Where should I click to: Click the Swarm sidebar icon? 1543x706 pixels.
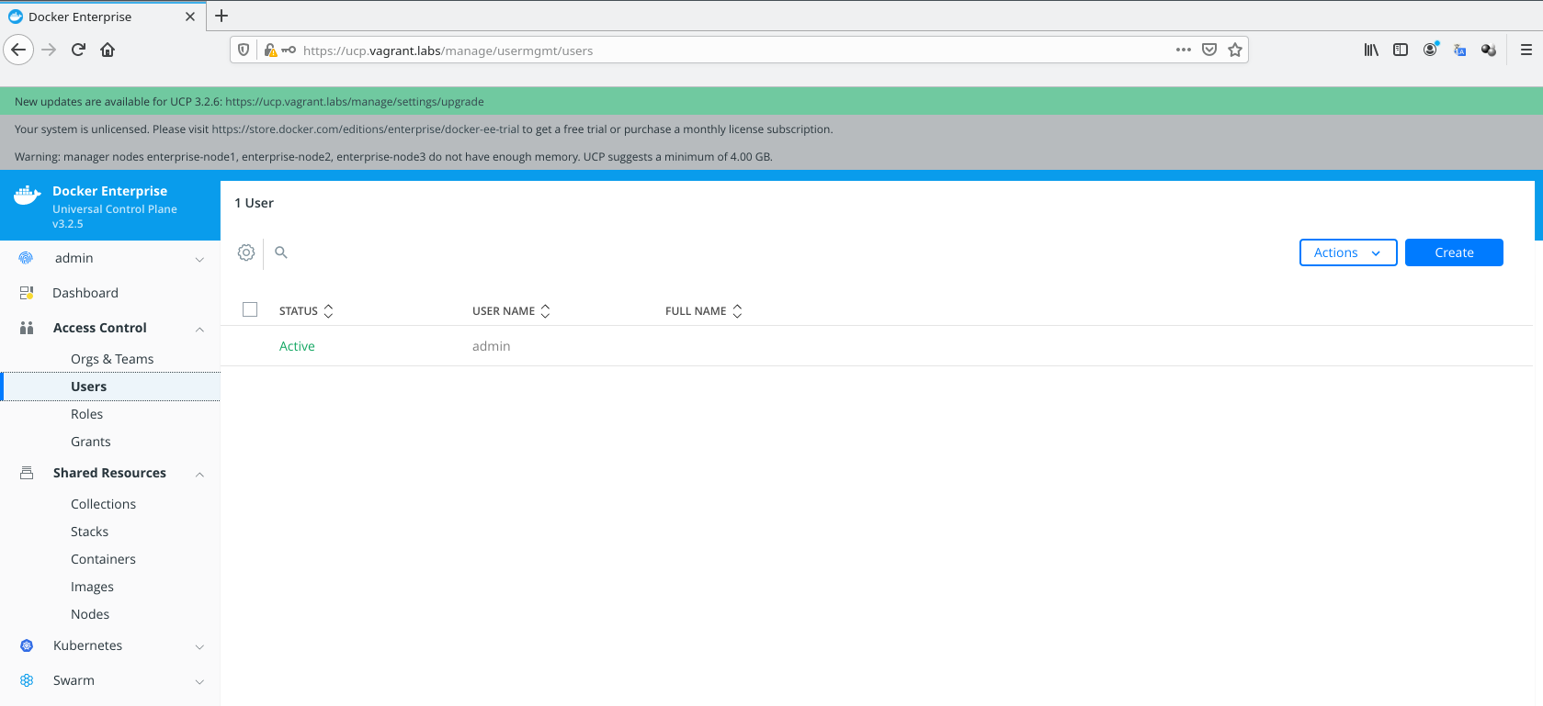[x=27, y=680]
